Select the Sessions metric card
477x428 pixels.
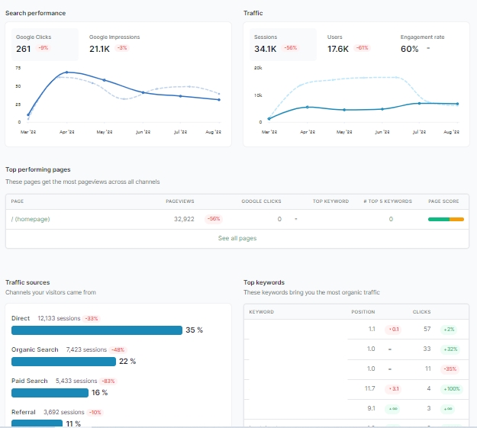pos(283,44)
